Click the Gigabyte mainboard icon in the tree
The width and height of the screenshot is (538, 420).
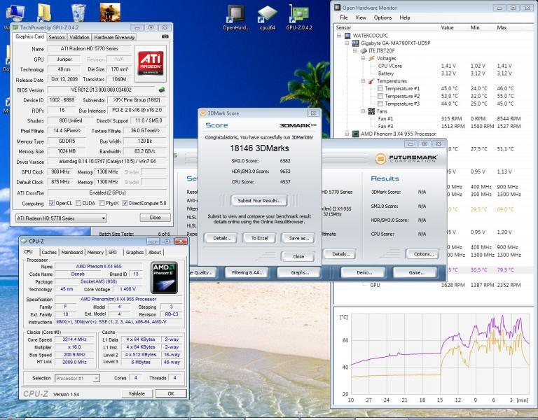(x=356, y=43)
